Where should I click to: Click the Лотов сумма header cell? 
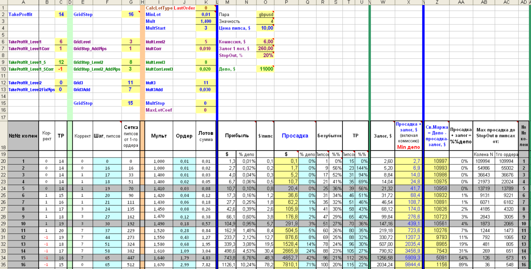tap(206, 136)
